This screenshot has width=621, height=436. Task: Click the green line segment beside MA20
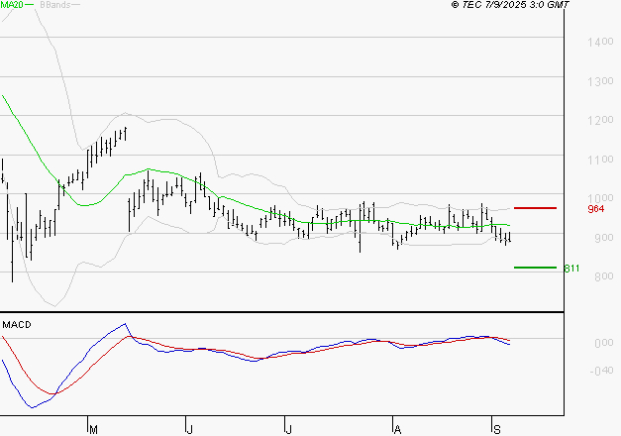[x=30, y=5]
